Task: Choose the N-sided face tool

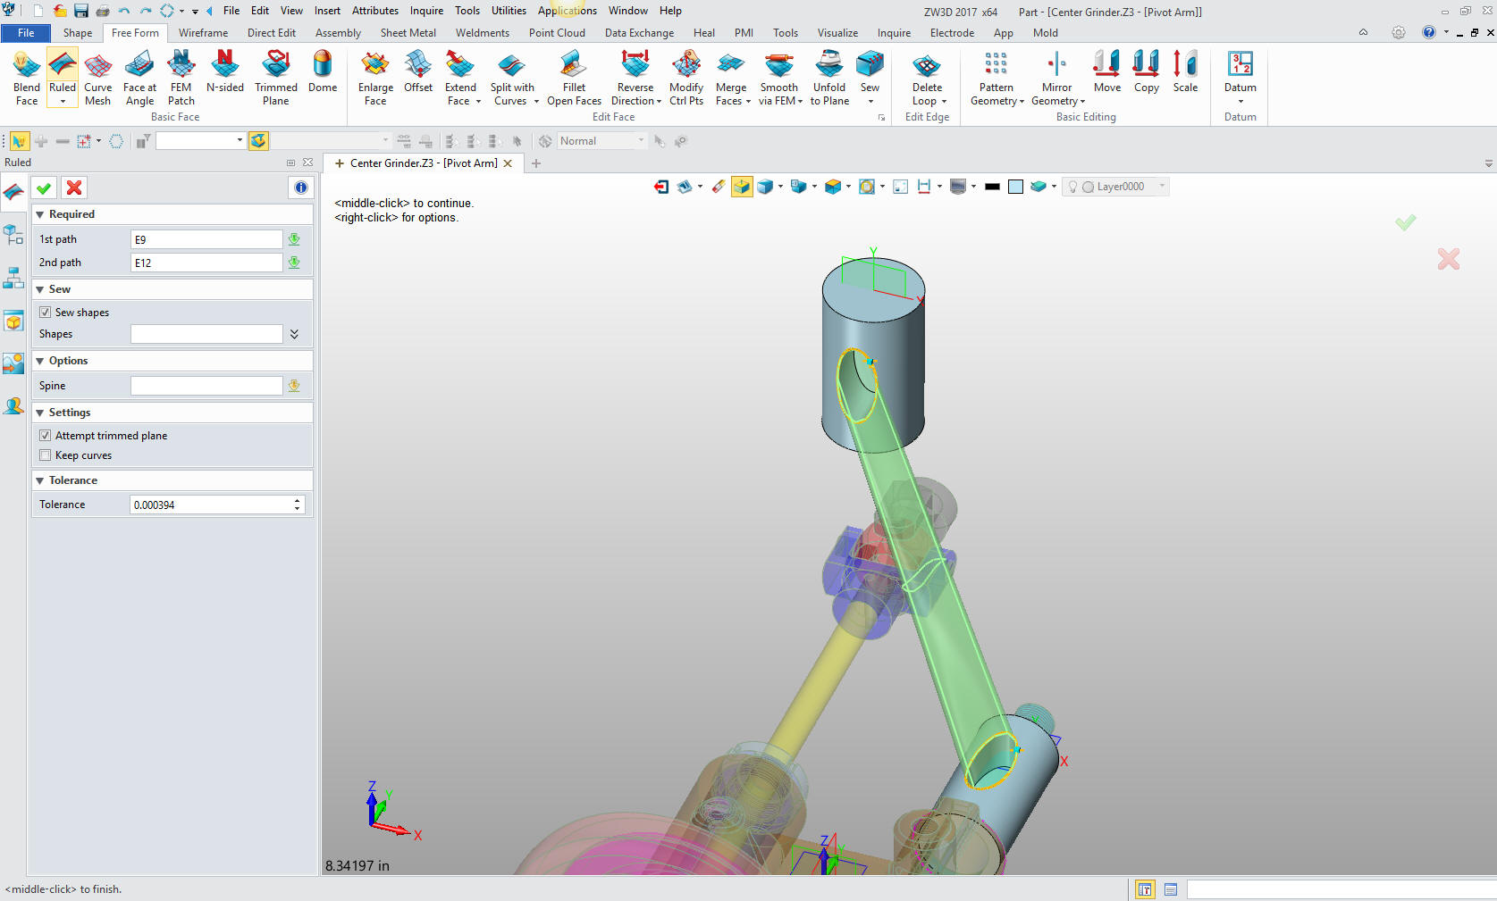Action: click(x=225, y=71)
